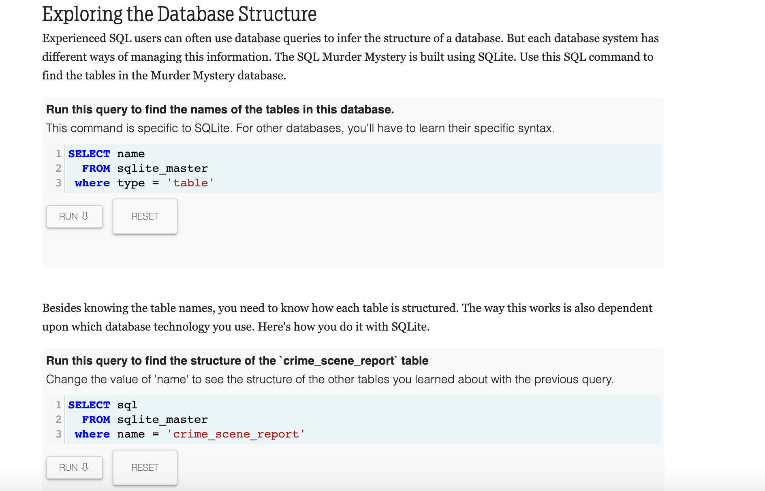Click the 'table' string in first query

190,183
